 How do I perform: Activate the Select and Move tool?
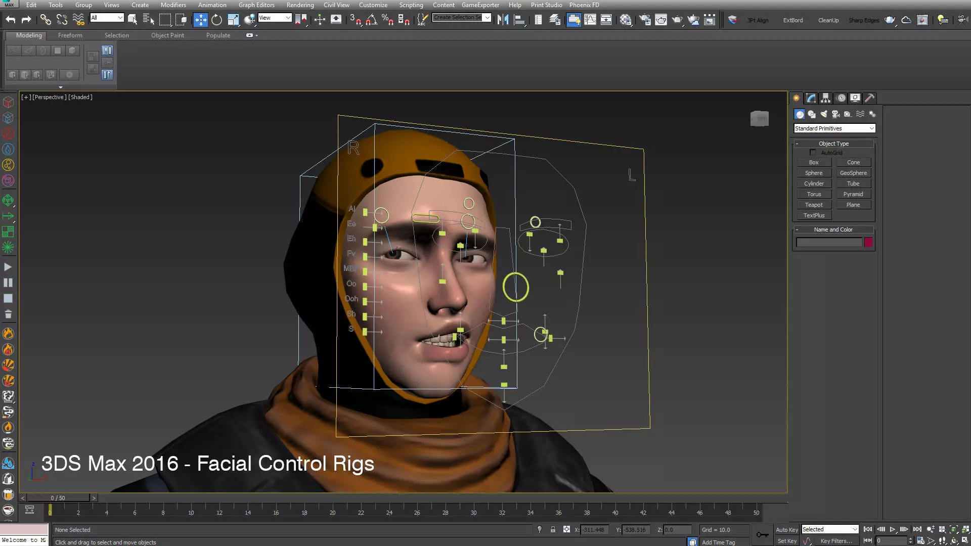(201, 20)
